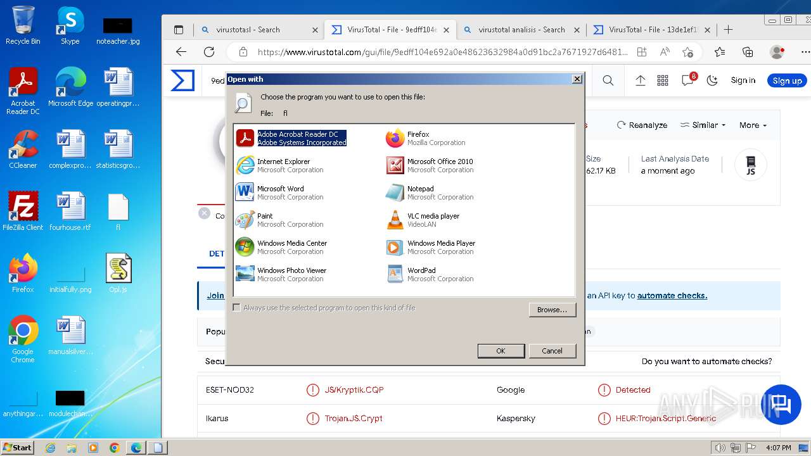Open a new browser tab

click(x=728, y=30)
